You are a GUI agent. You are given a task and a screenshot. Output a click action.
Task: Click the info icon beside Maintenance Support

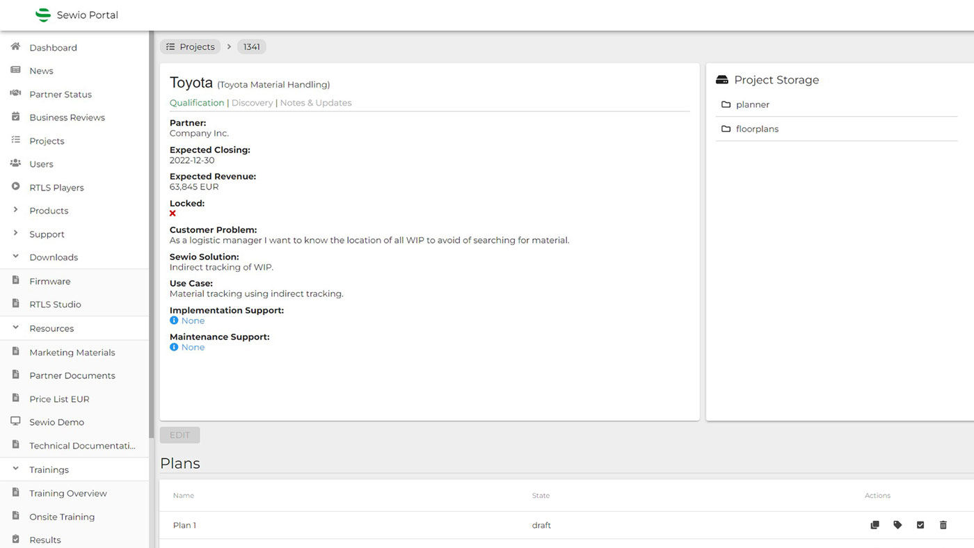[174, 347]
